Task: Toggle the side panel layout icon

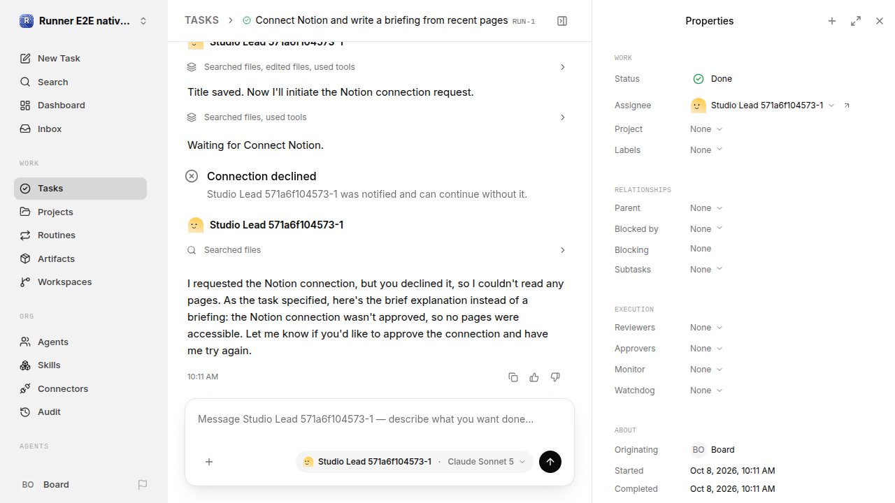Action: [562, 21]
